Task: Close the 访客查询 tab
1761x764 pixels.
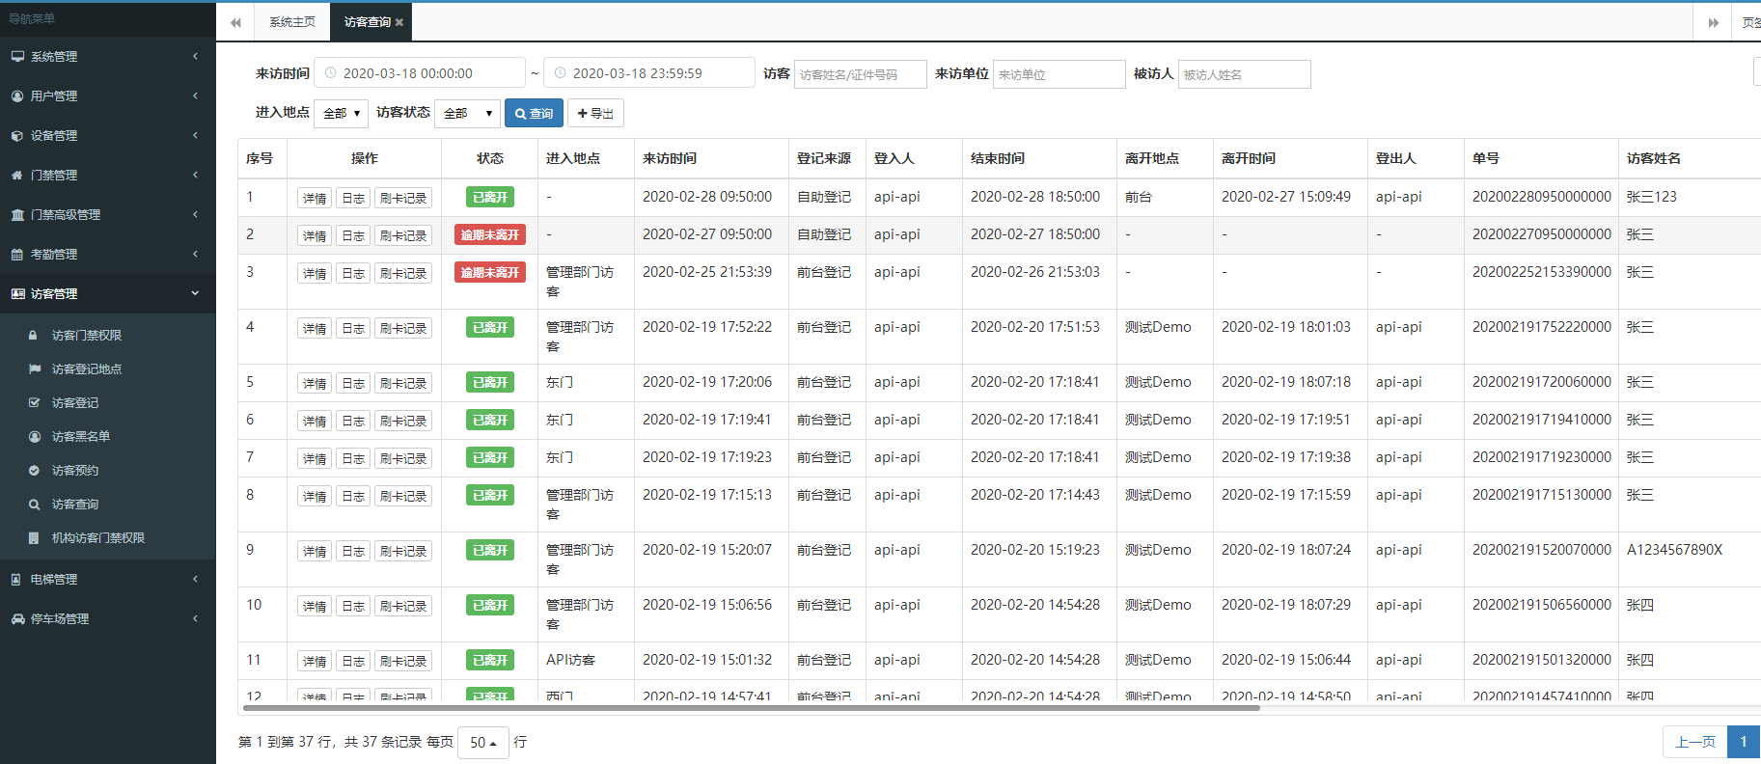Action: click(x=399, y=22)
